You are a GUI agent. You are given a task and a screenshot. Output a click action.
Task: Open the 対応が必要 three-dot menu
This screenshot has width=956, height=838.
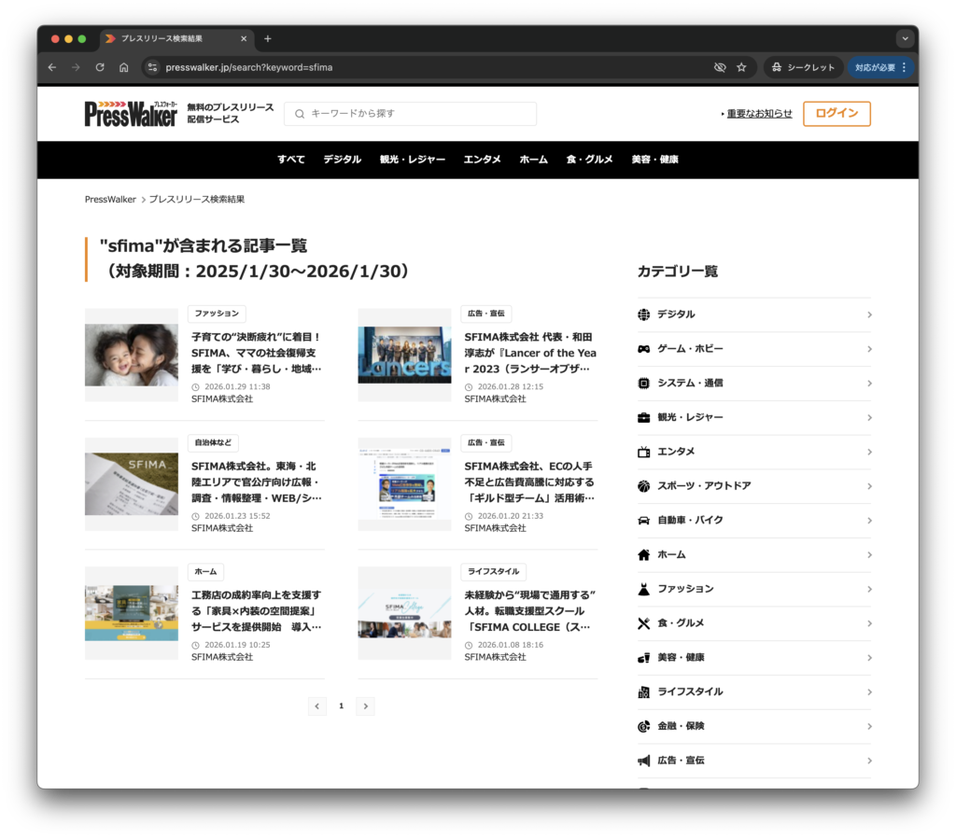[903, 66]
